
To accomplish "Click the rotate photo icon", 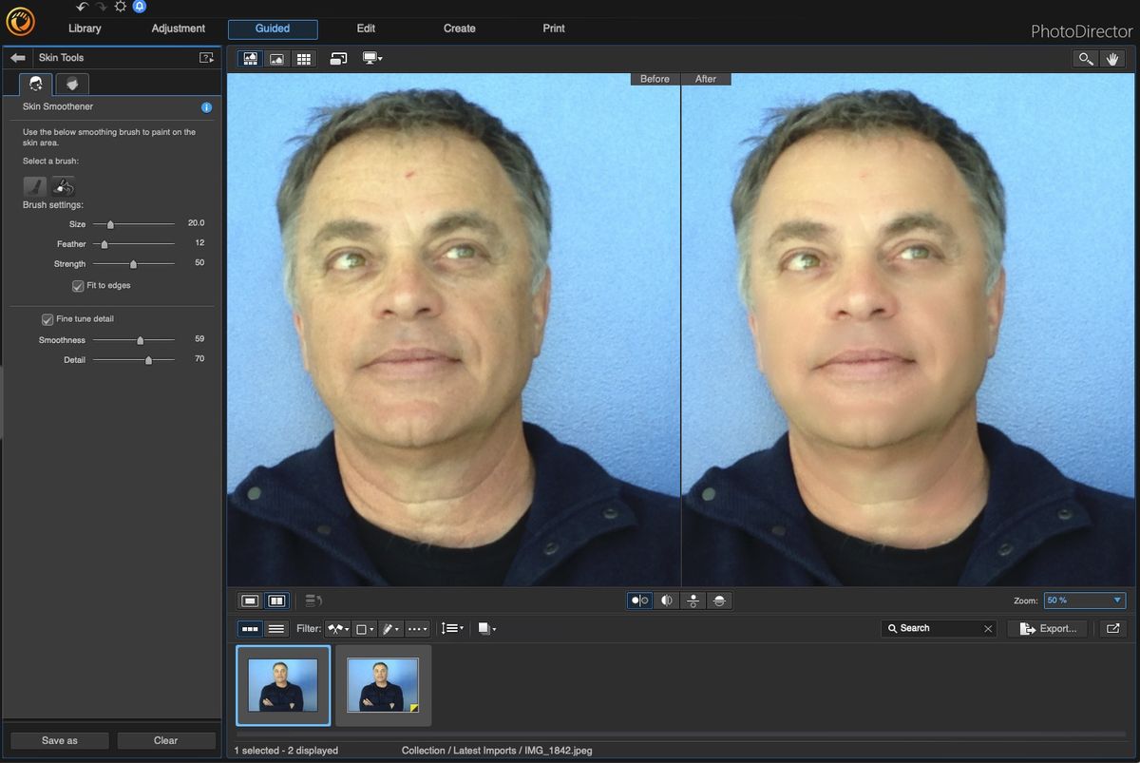I will coord(339,58).
